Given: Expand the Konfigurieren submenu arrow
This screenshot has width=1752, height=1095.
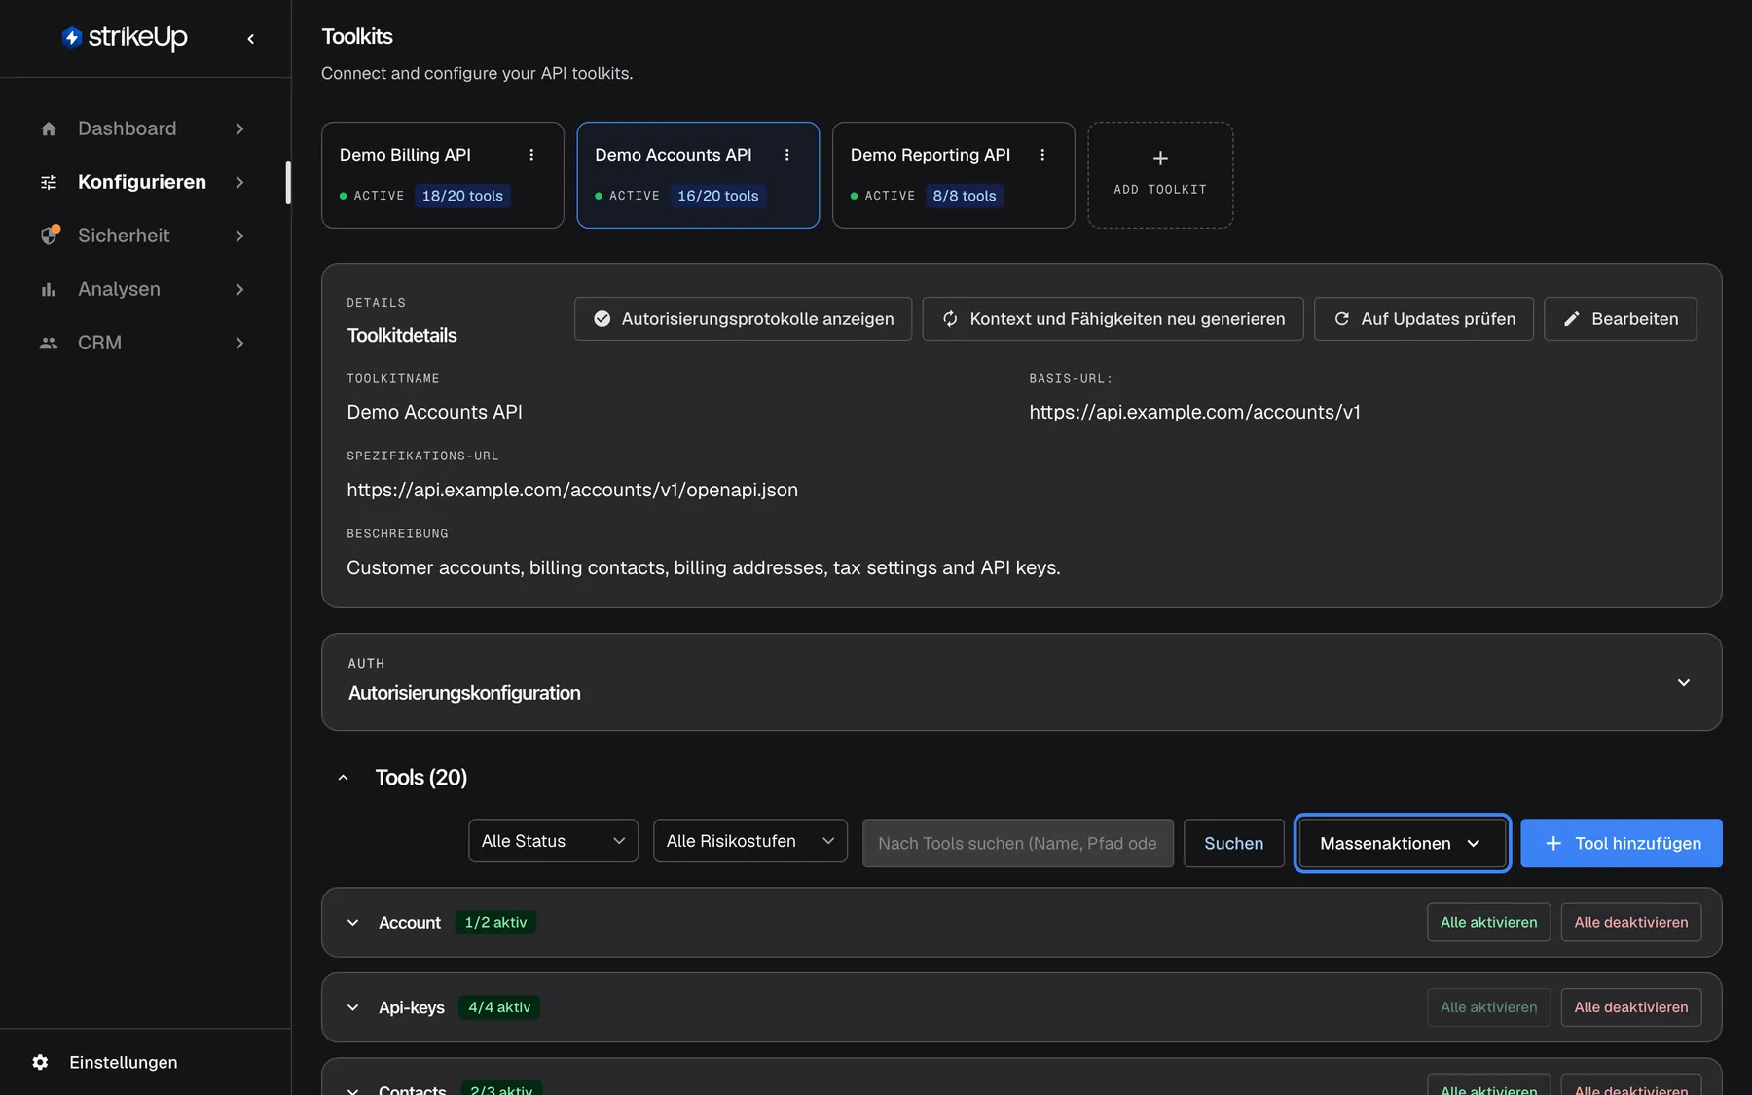Looking at the screenshot, I should click(239, 182).
